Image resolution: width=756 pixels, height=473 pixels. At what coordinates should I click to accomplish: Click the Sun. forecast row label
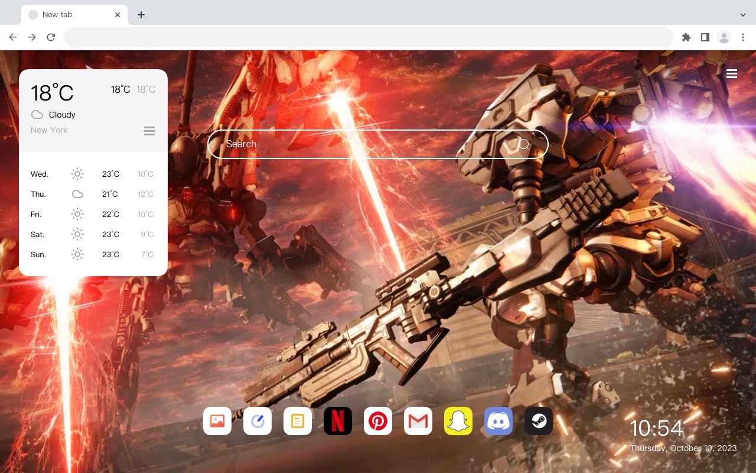38,255
